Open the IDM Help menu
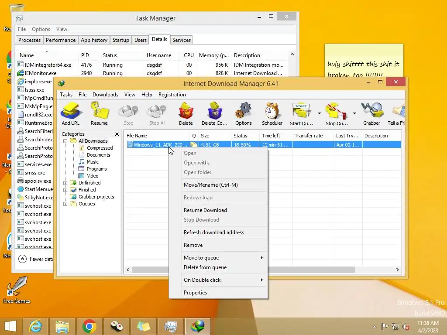447x335 pixels. 147,95
